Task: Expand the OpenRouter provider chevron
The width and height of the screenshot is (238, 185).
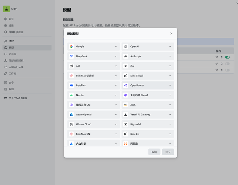Action: (x=170, y=85)
